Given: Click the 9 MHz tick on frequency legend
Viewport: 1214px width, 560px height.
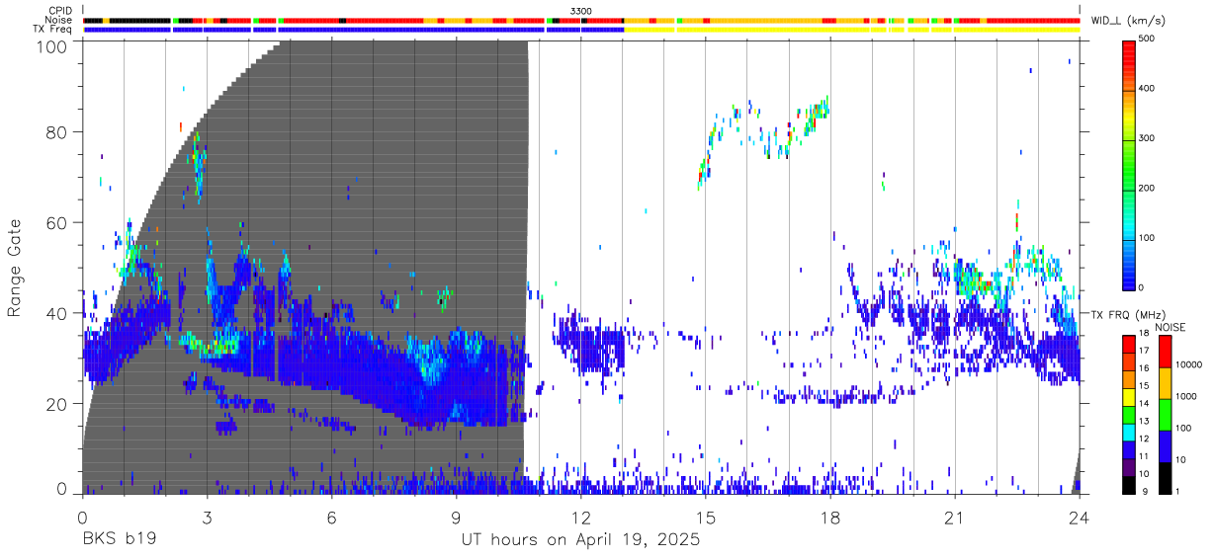Looking at the screenshot, I should (1146, 493).
